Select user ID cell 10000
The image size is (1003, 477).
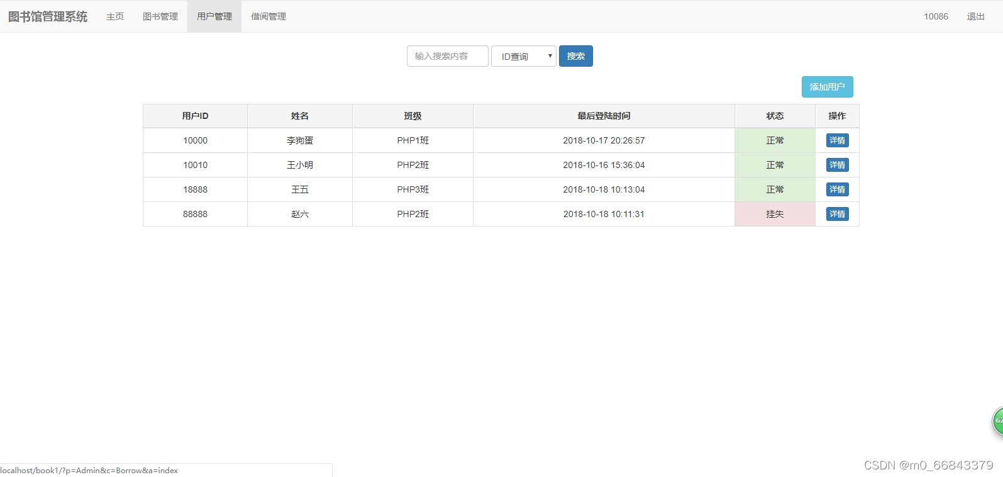[x=195, y=140]
